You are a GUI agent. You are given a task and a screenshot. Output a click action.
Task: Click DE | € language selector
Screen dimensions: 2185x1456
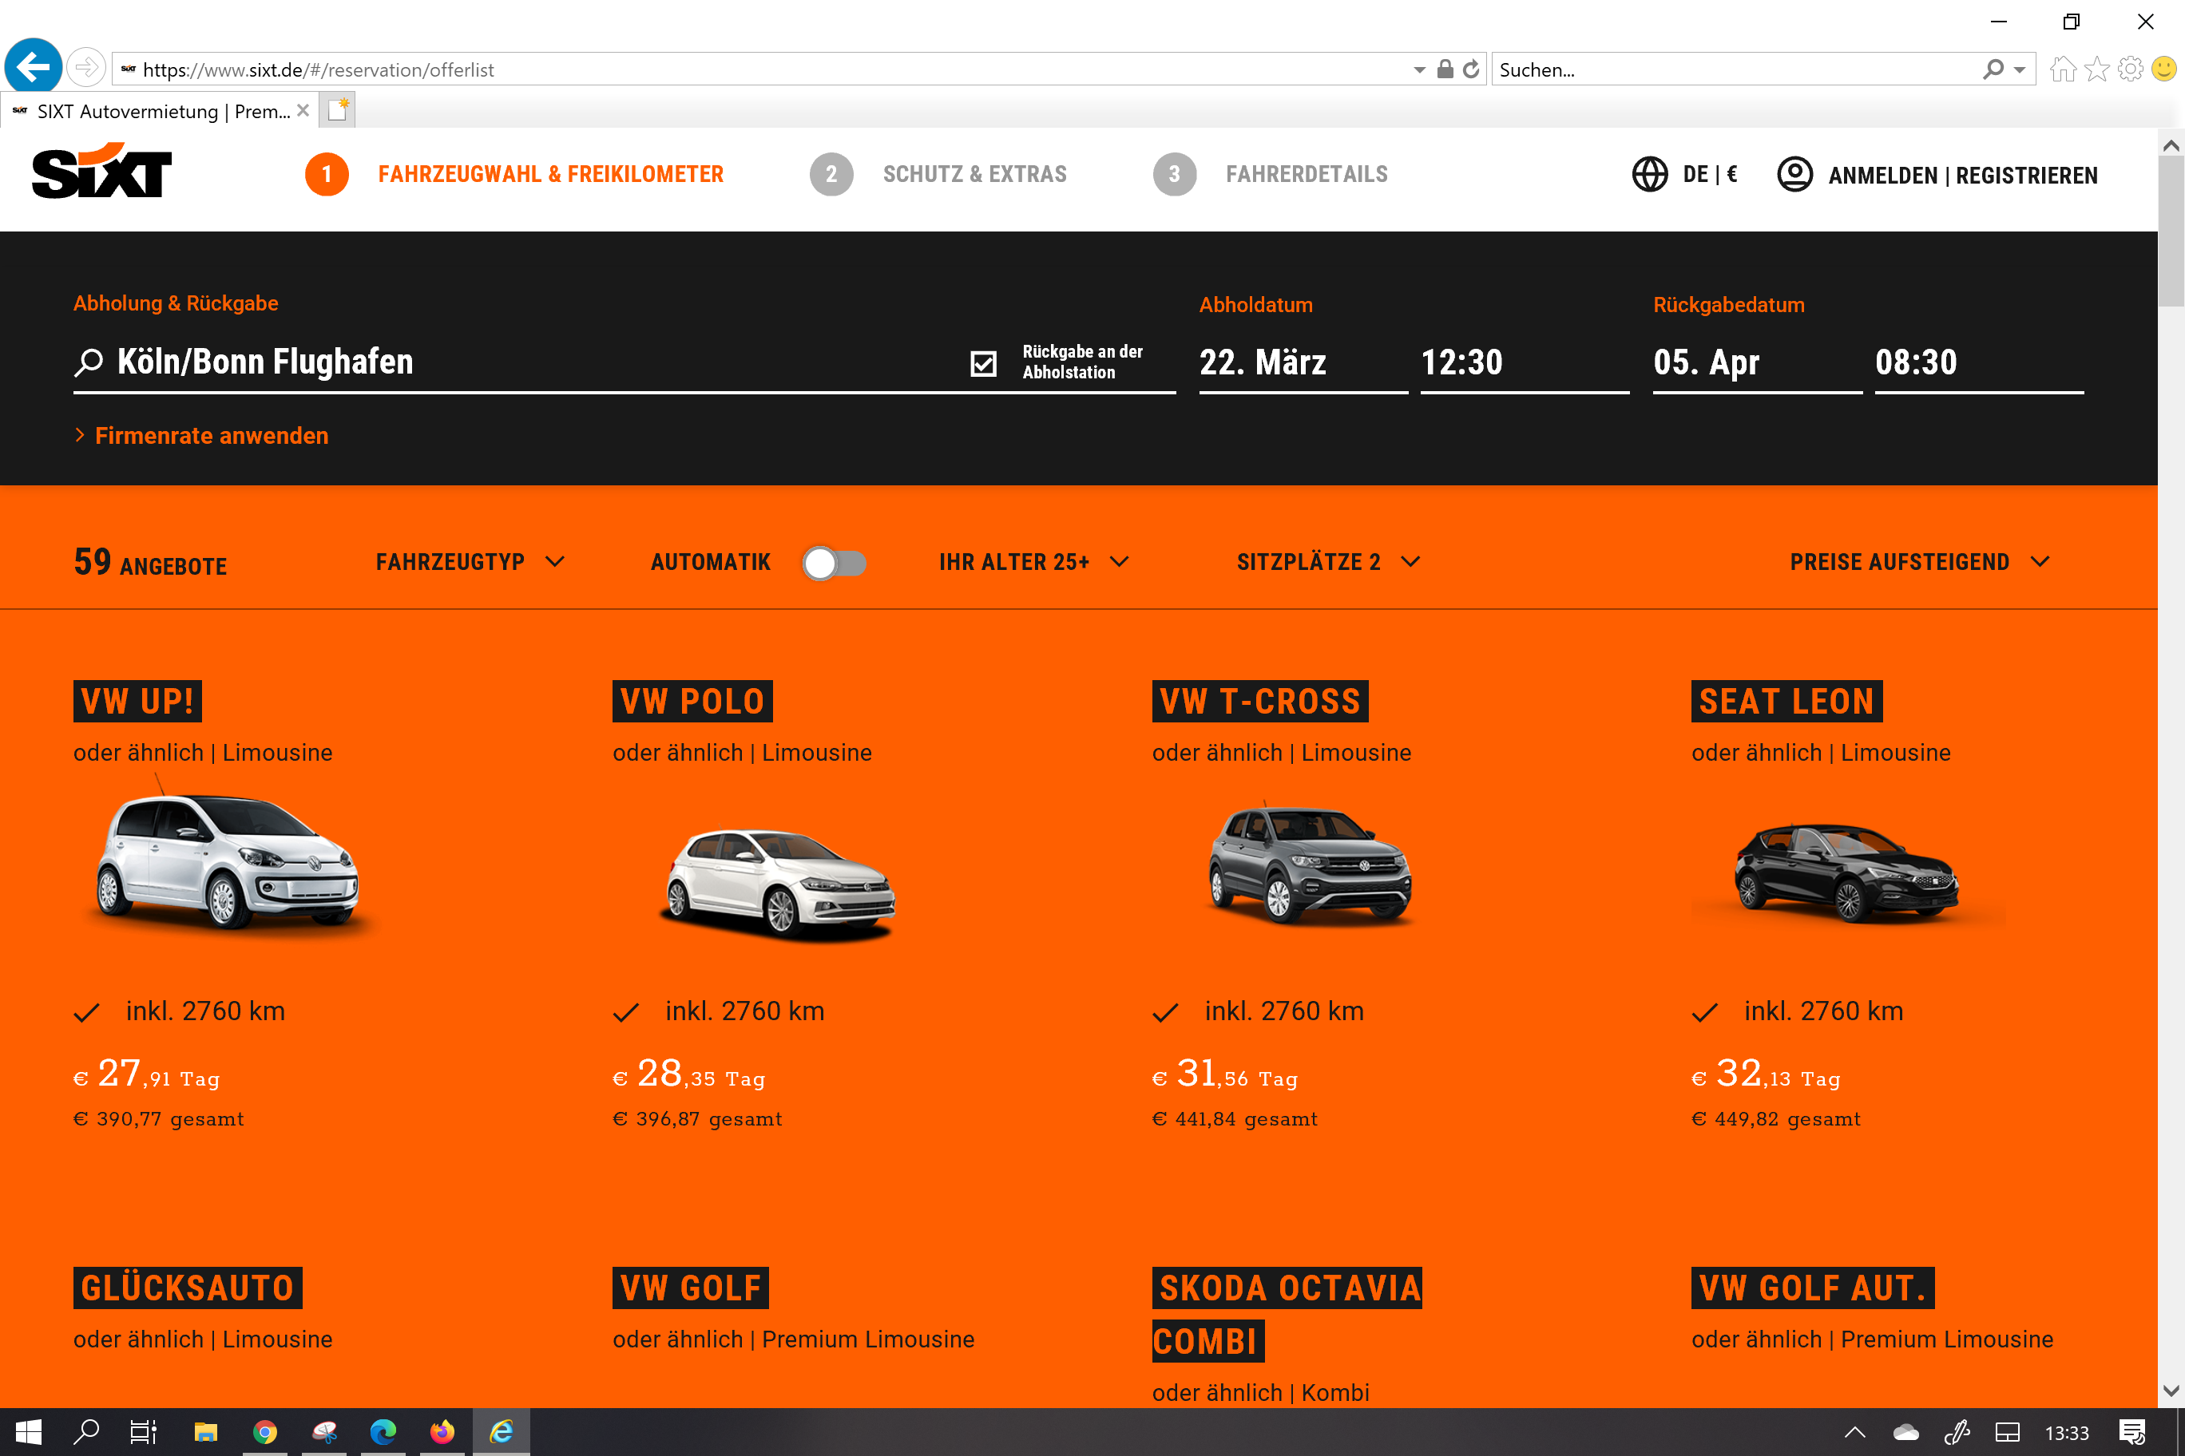tap(1711, 175)
